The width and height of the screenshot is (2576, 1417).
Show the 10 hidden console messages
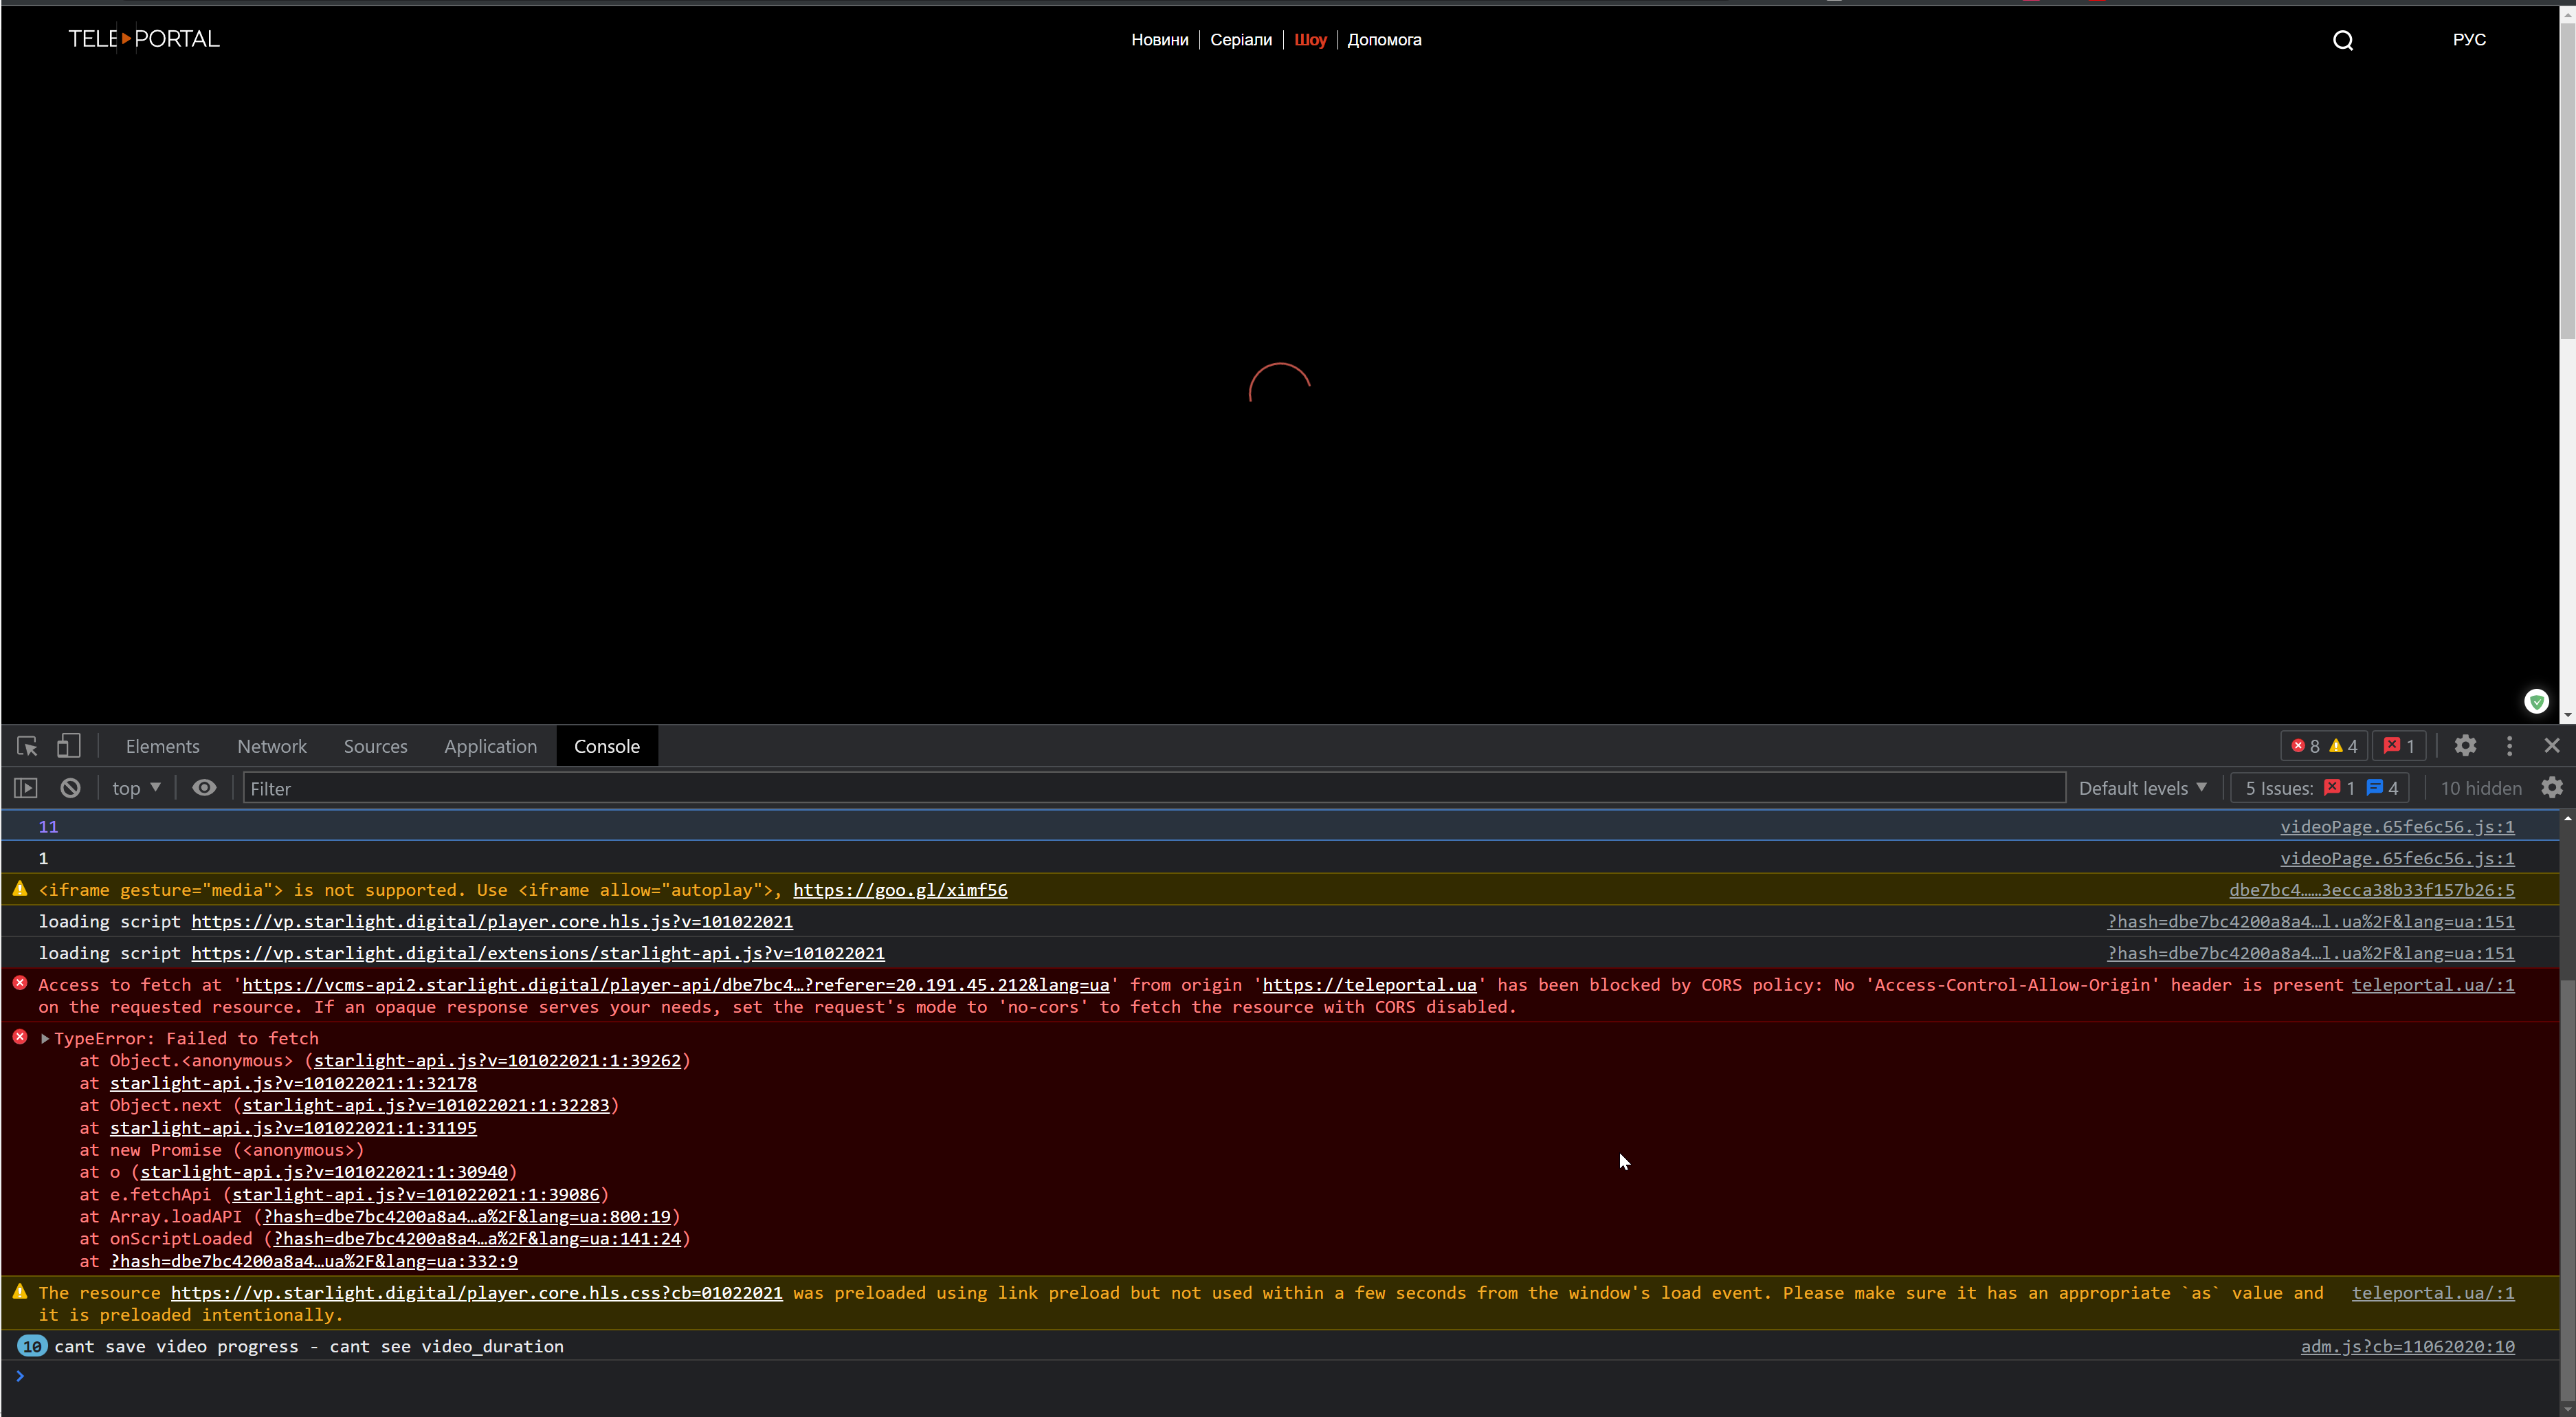2482,788
